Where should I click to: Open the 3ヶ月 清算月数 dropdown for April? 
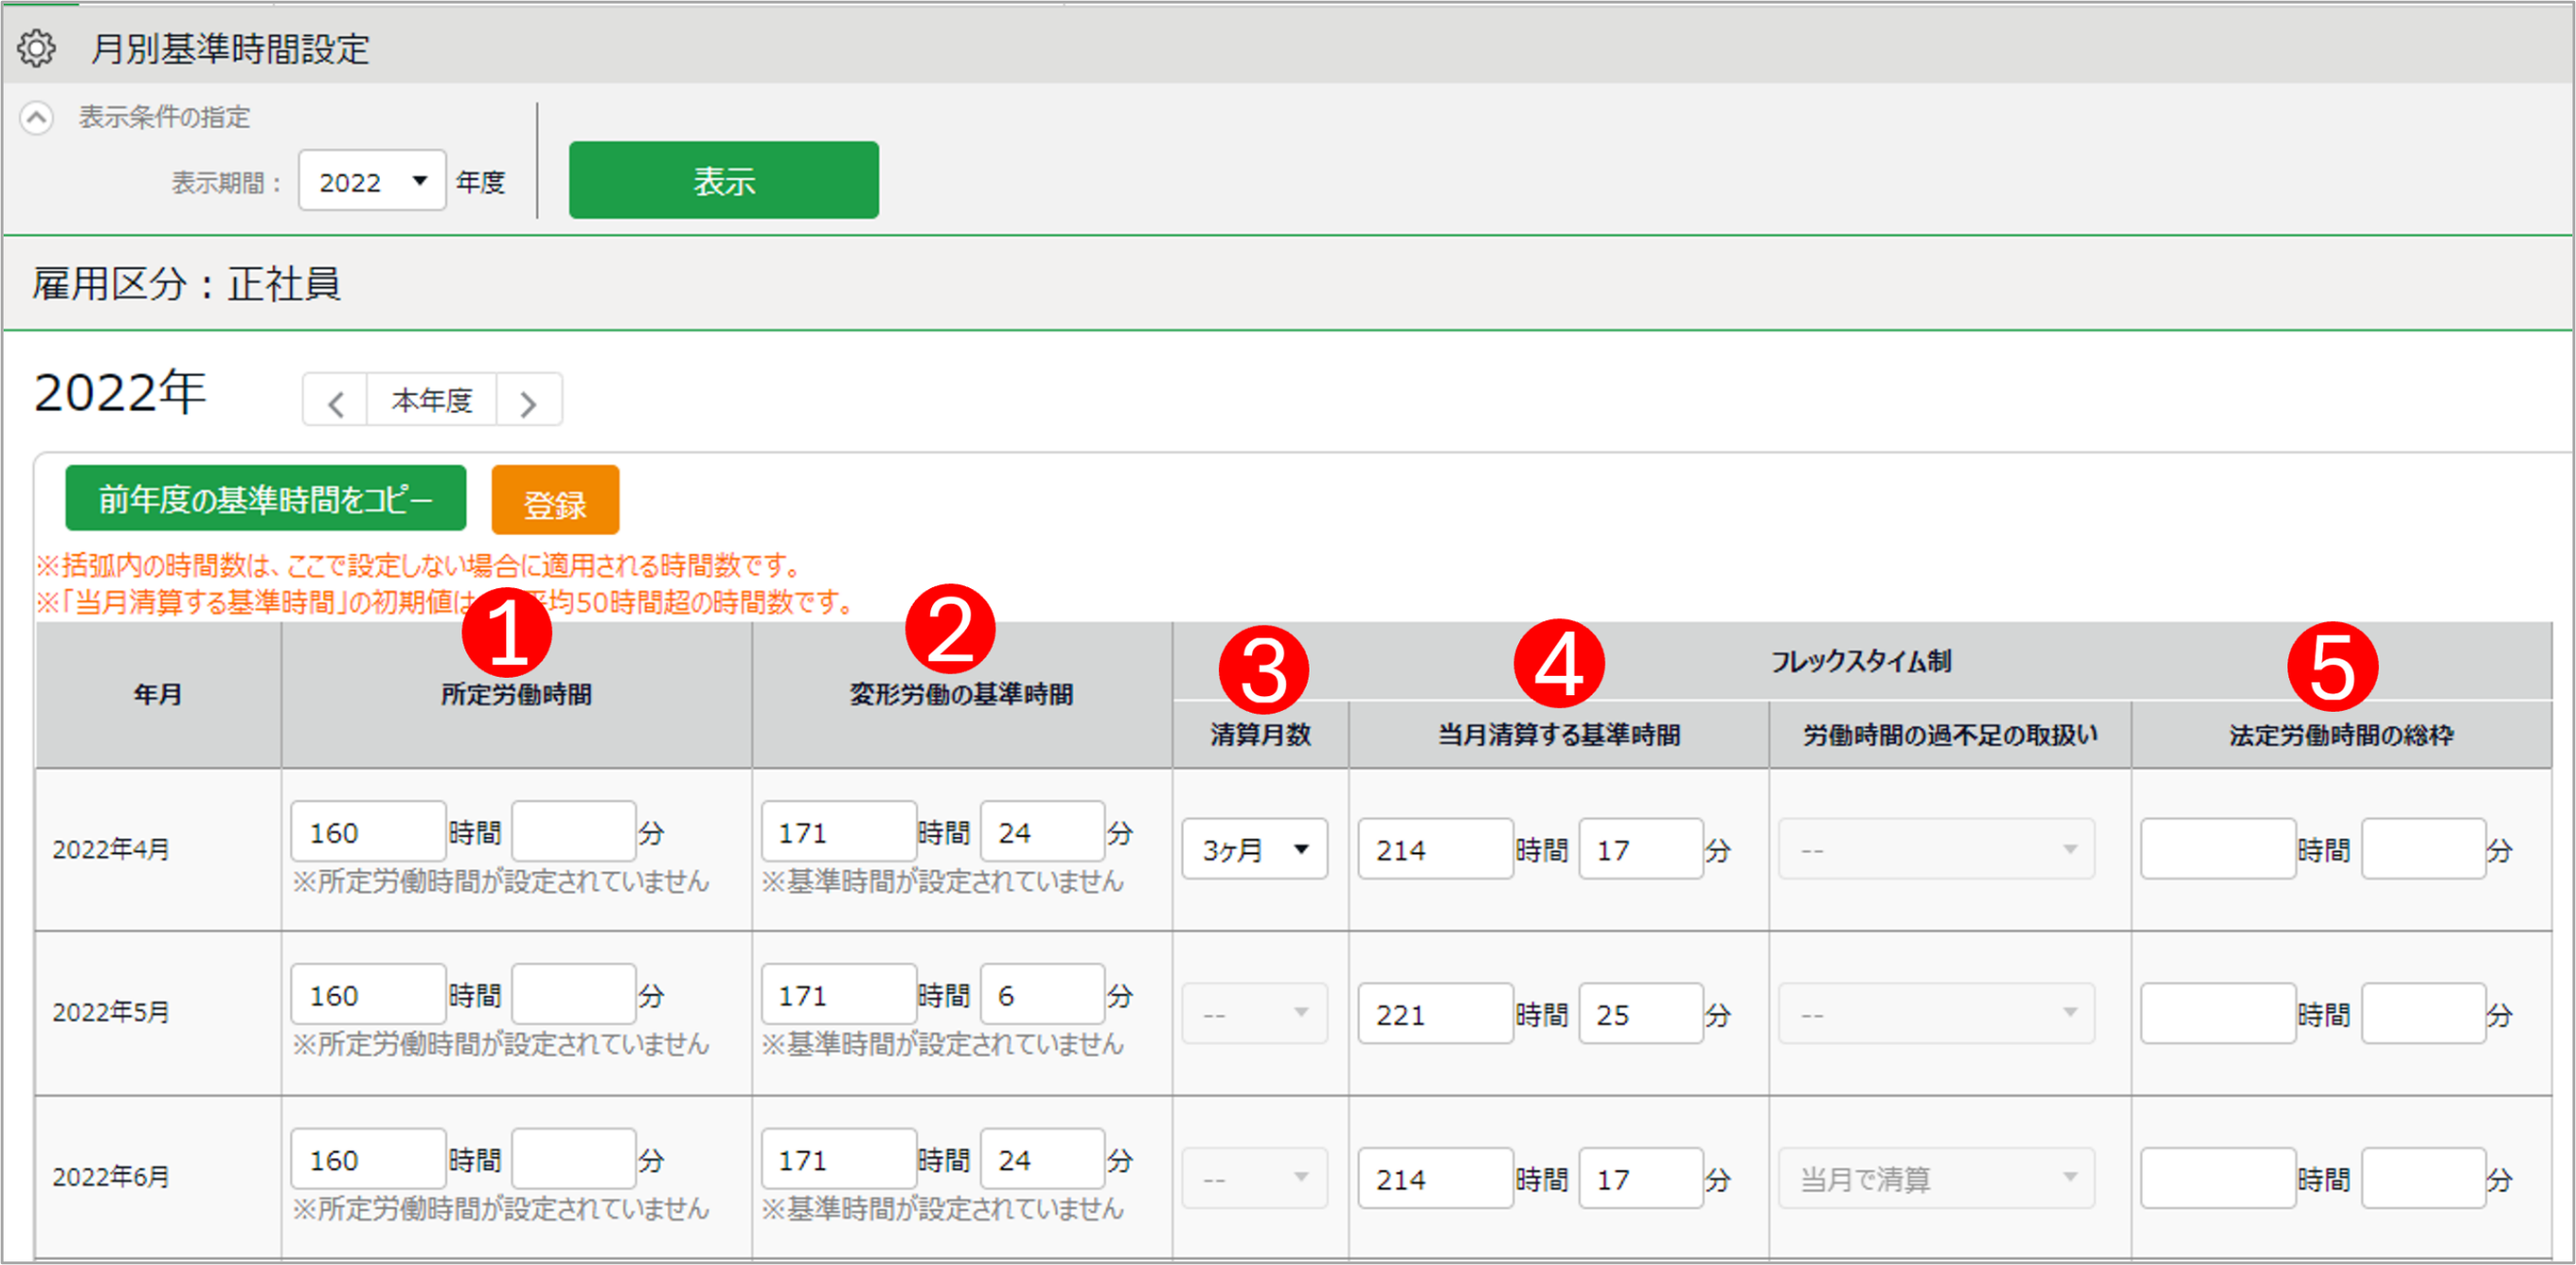coord(1254,849)
